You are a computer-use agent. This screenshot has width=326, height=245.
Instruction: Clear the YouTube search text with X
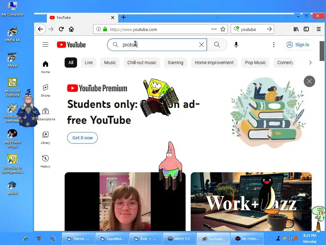201,45
